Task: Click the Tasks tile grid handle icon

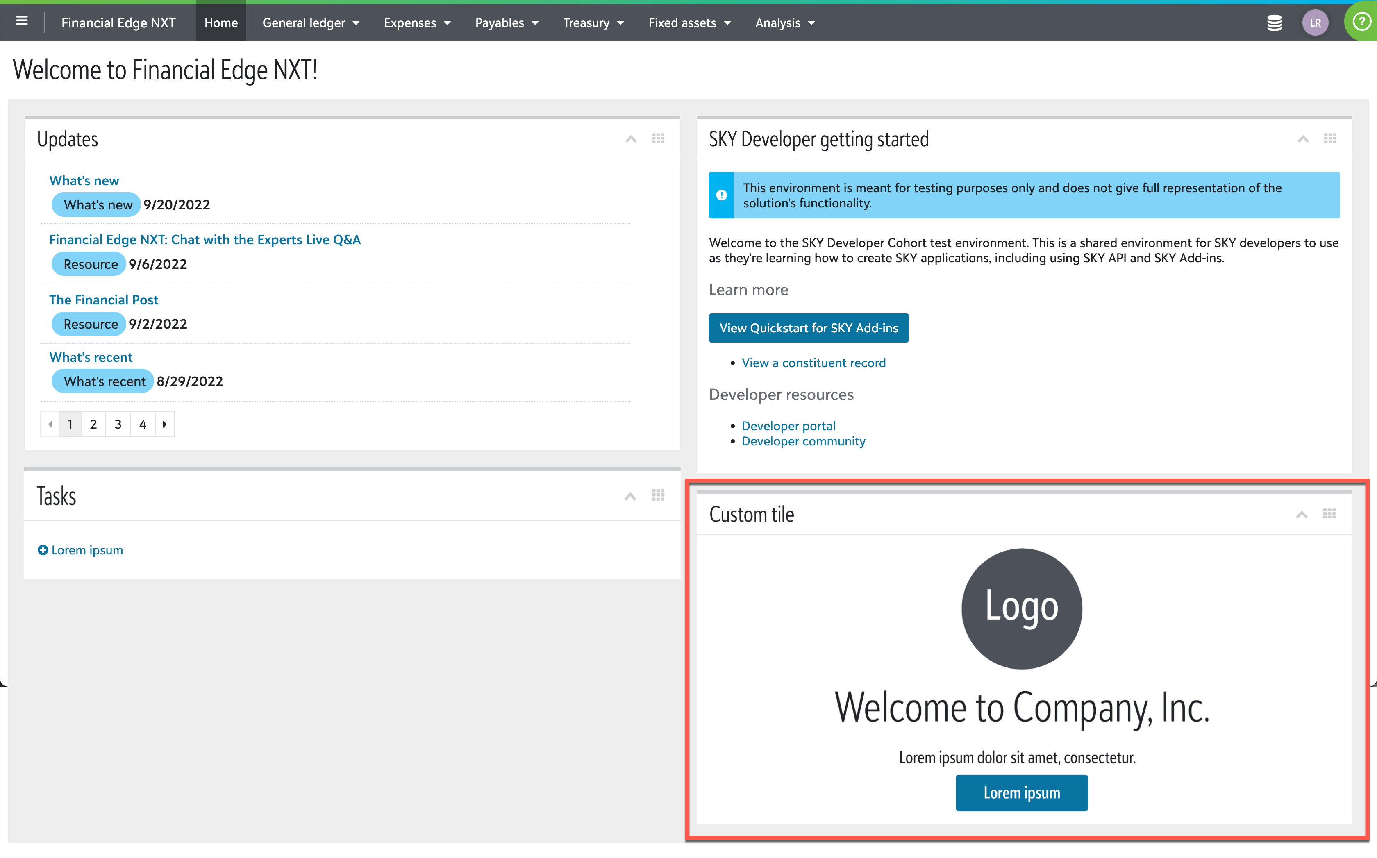Action: tap(658, 495)
